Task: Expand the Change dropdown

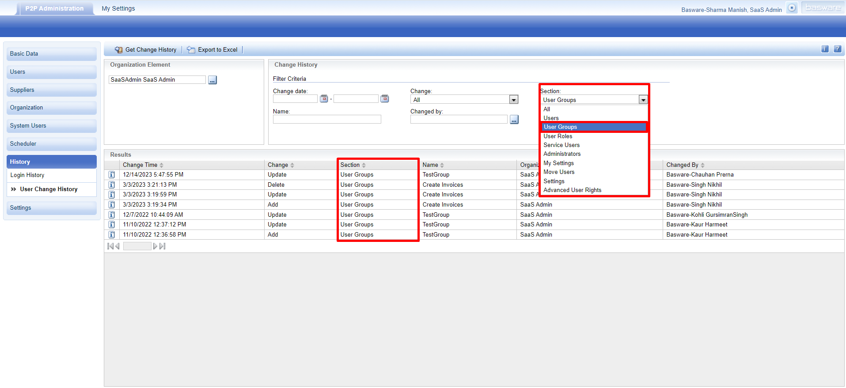Action: [513, 100]
